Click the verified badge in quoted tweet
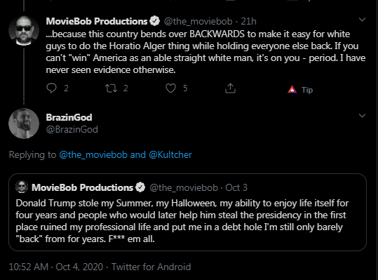Screen dimensions: 378x280 coord(140,187)
